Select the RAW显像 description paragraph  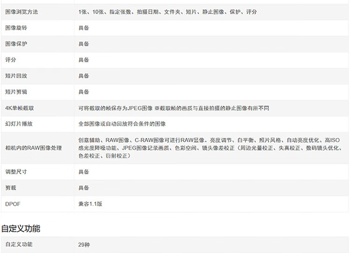click(211, 148)
